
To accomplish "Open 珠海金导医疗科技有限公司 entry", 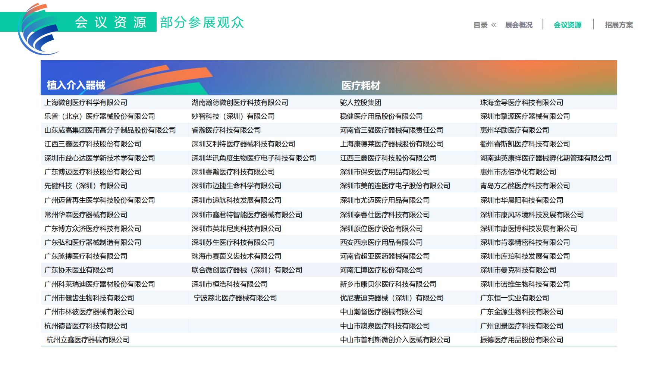I will point(521,103).
